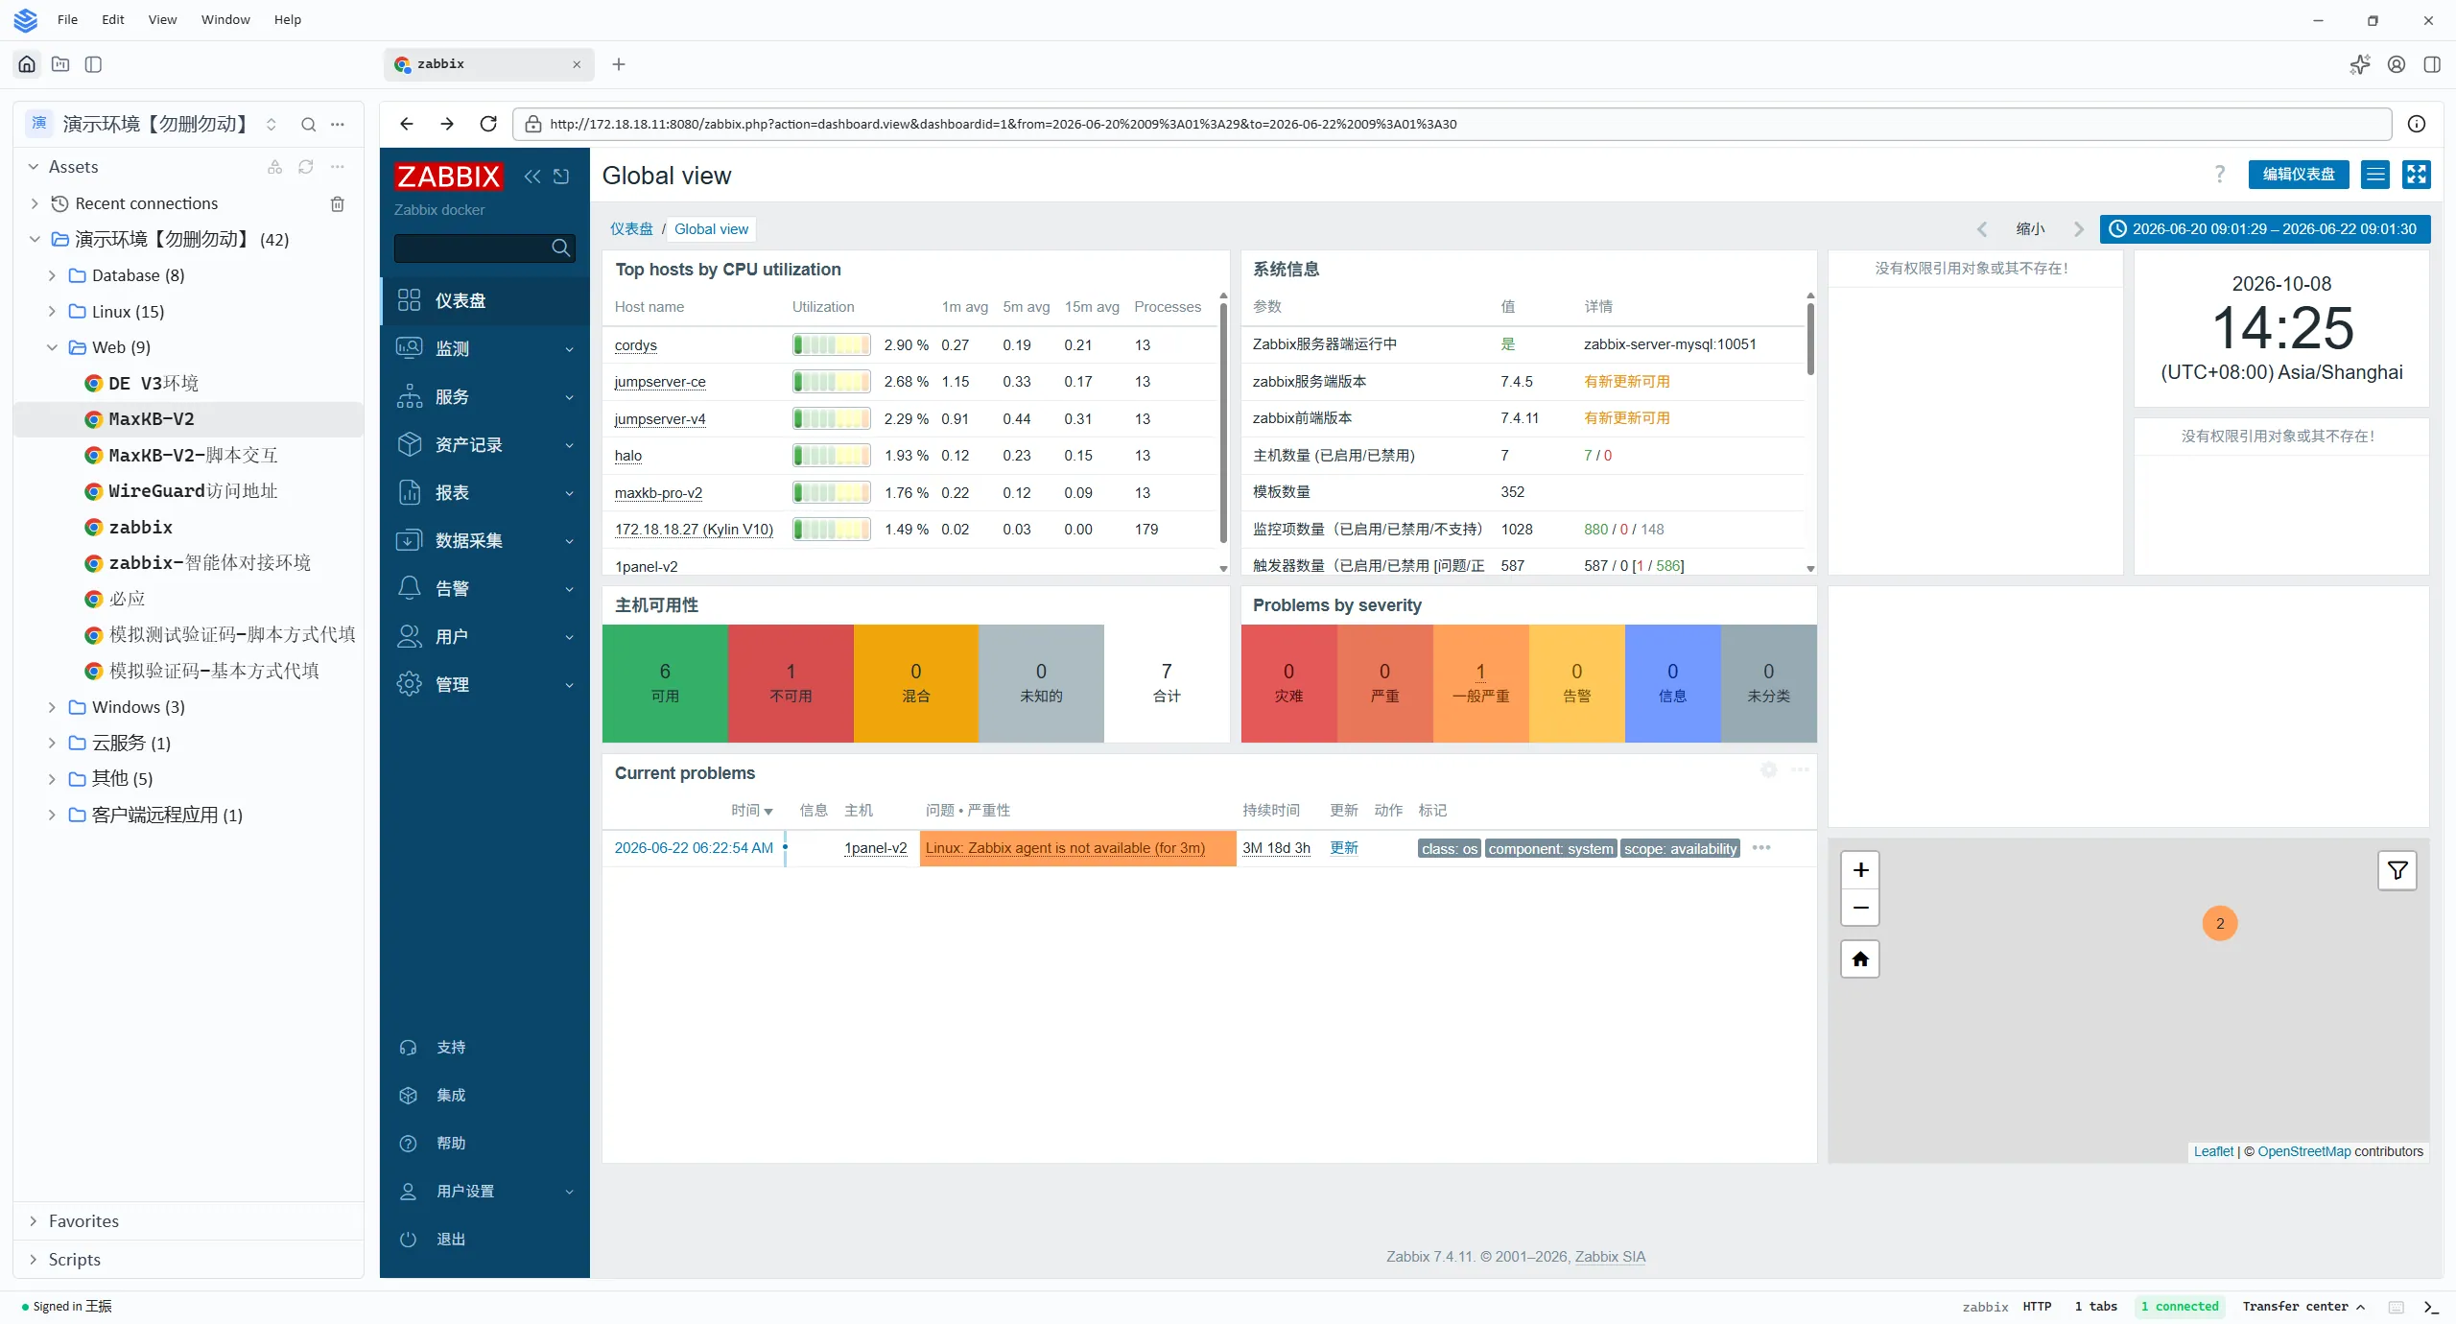The width and height of the screenshot is (2456, 1324).
Task: Click the 编辑仪表盘 button
Action: tap(2299, 175)
